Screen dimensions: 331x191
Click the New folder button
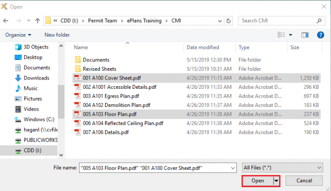pyautogui.click(x=57, y=35)
